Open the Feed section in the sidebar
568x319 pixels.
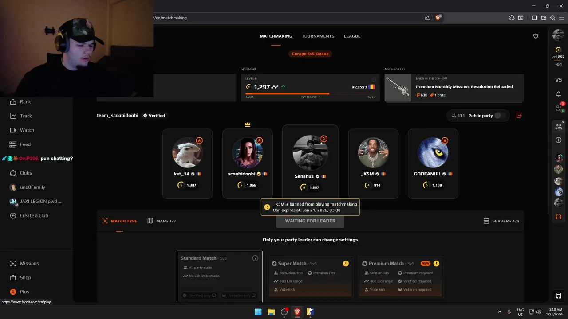pos(20,144)
